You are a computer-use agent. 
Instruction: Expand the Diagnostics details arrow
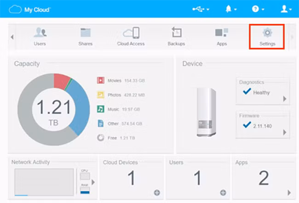coord(285,99)
